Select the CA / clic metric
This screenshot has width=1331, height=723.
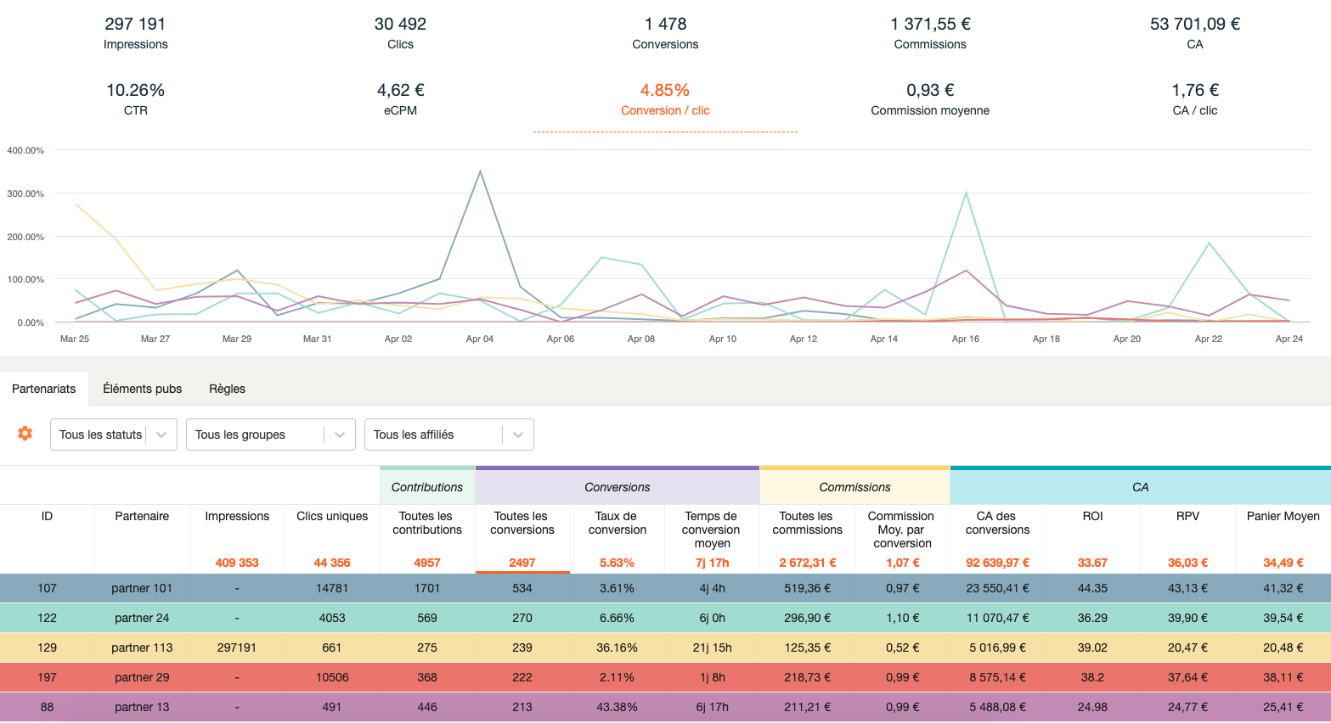point(1195,99)
